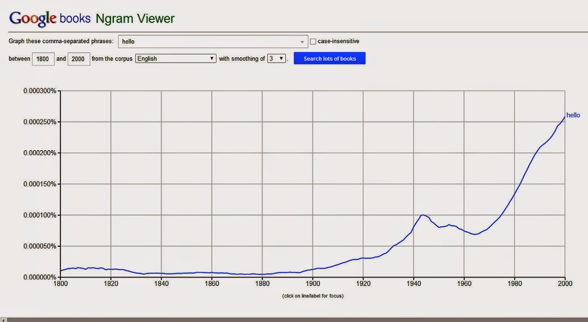Click y-axis label 0.000050%
The image size is (588, 322).
click(40, 246)
